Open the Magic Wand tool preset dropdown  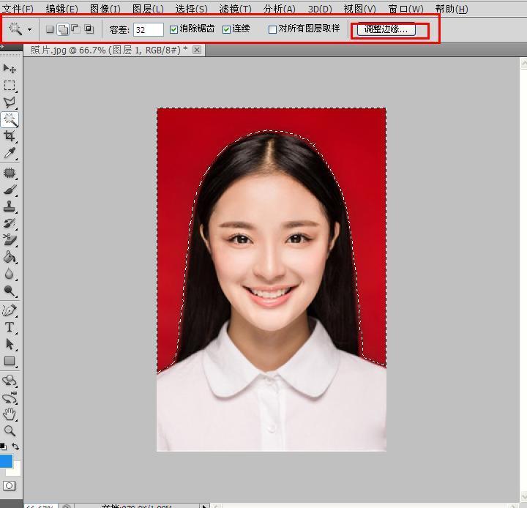coord(29,30)
